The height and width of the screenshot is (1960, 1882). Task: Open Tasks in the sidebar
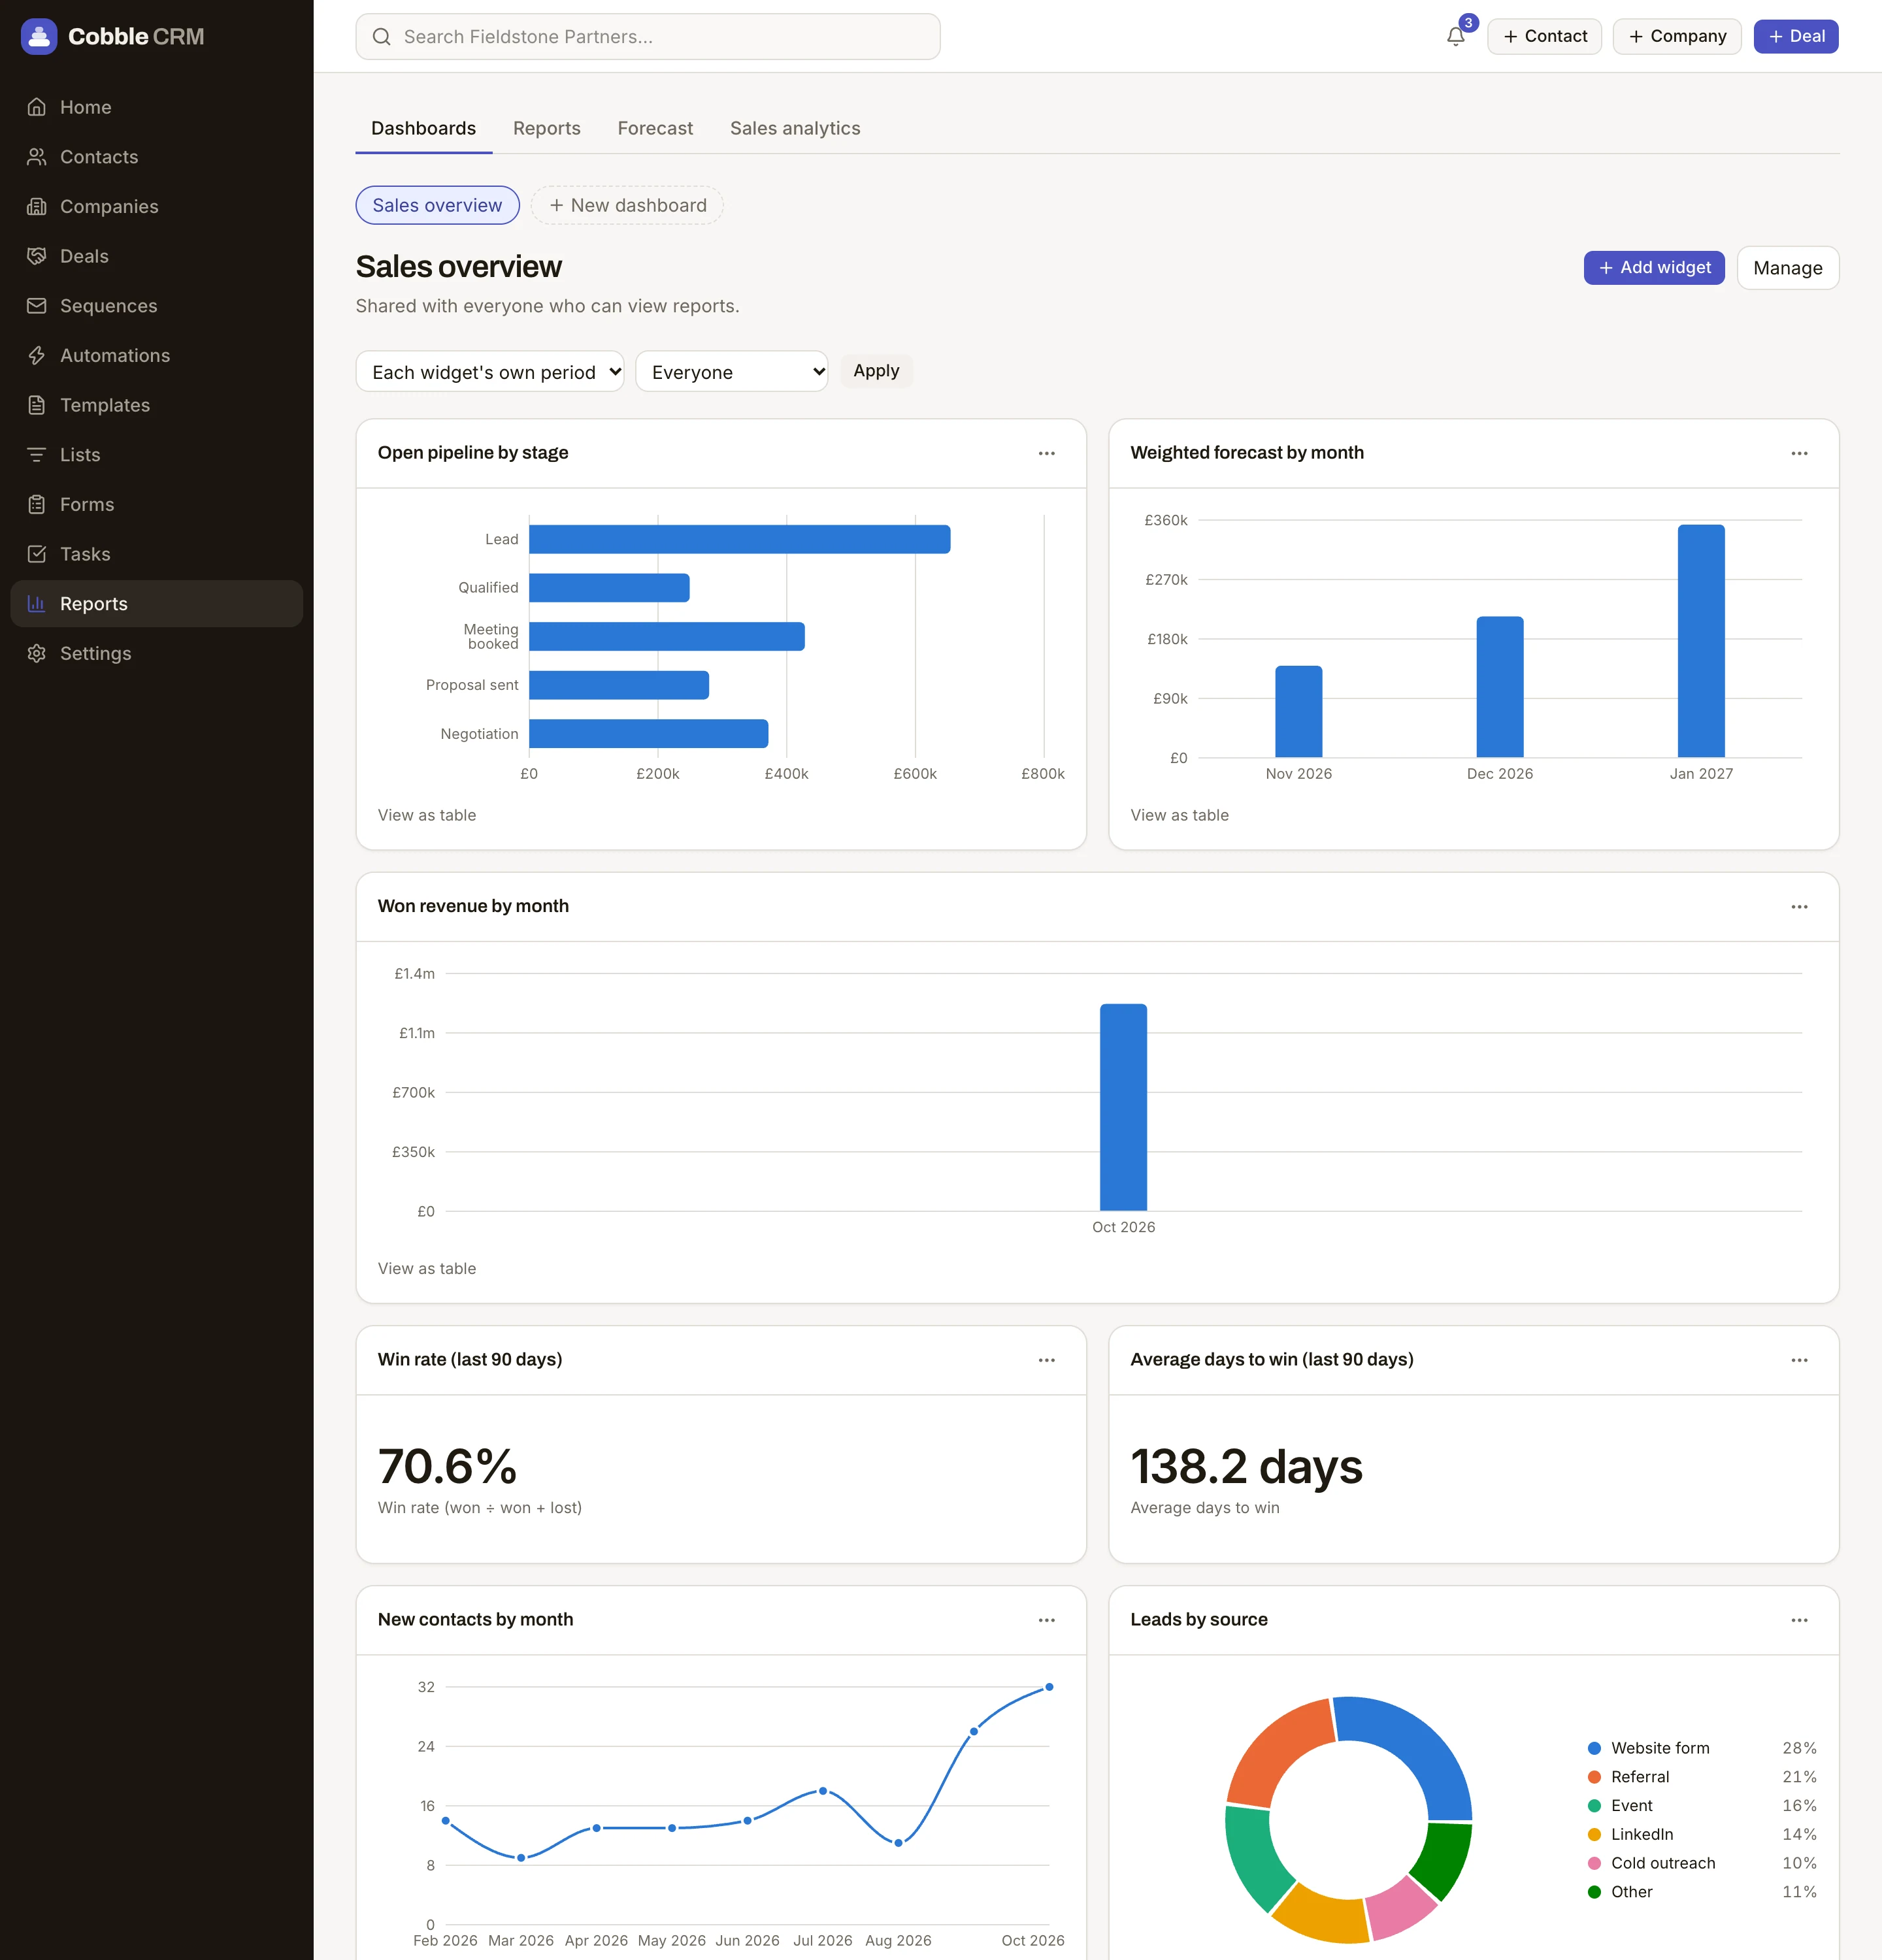point(156,554)
